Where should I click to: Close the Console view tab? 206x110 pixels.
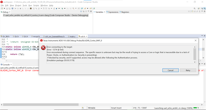tap(11, 65)
